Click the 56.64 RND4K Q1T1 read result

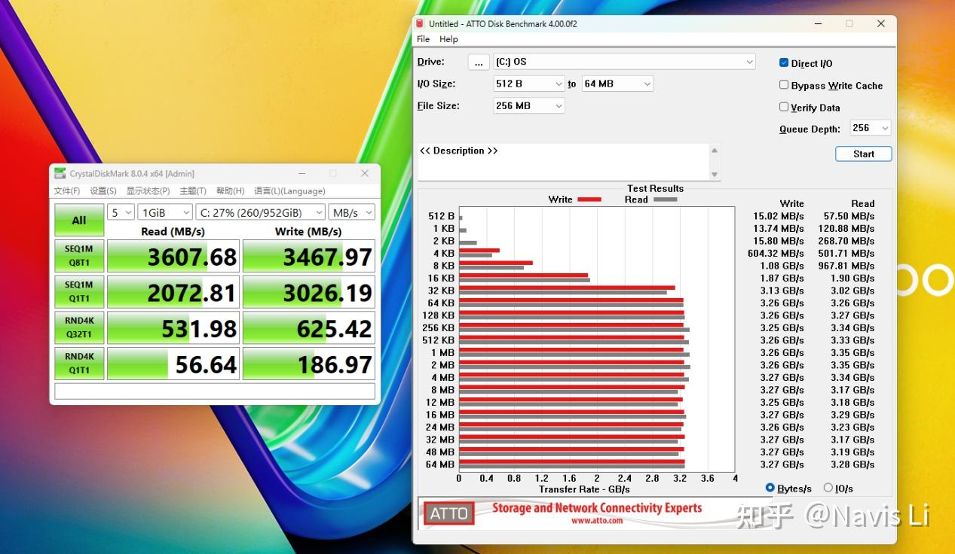click(x=173, y=363)
